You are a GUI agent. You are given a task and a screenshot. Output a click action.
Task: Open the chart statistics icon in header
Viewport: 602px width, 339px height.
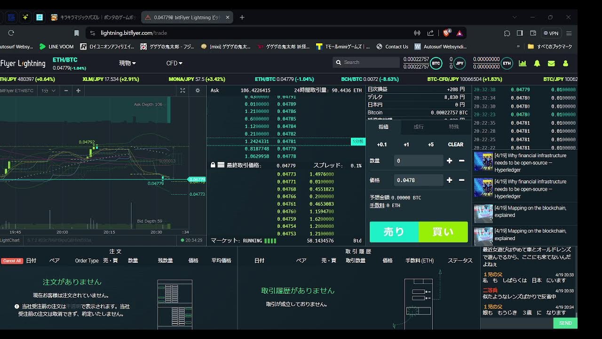[523, 63]
